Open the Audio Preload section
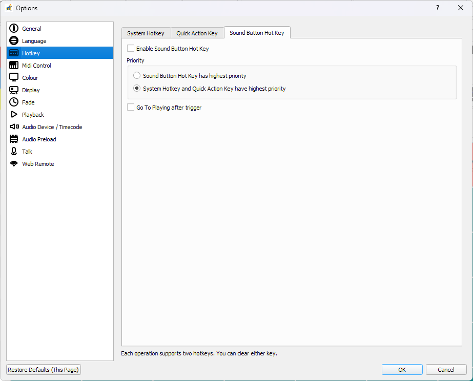The width and height of the screenshot is (473, 381). pos(39,139)
